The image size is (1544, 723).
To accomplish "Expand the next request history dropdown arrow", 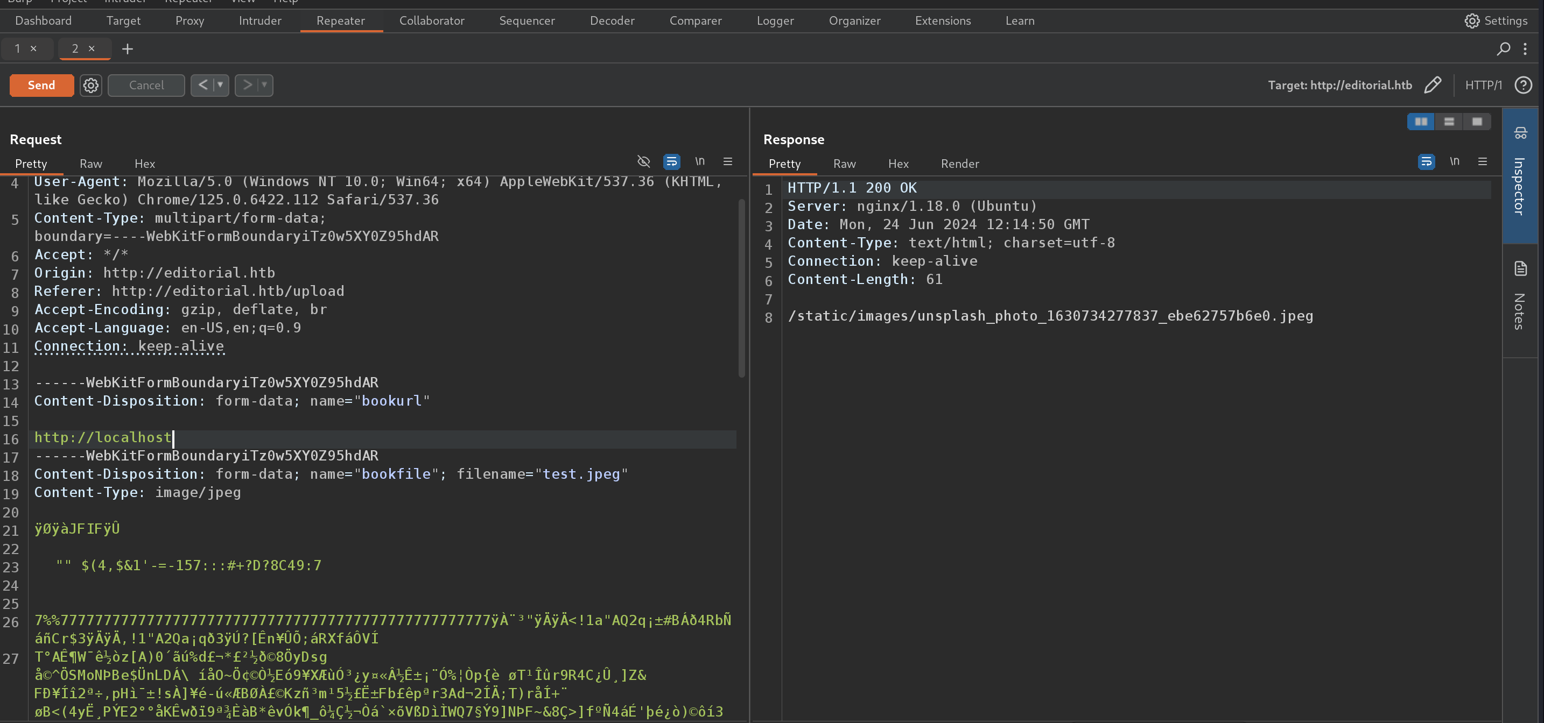I will pos(264,85).
